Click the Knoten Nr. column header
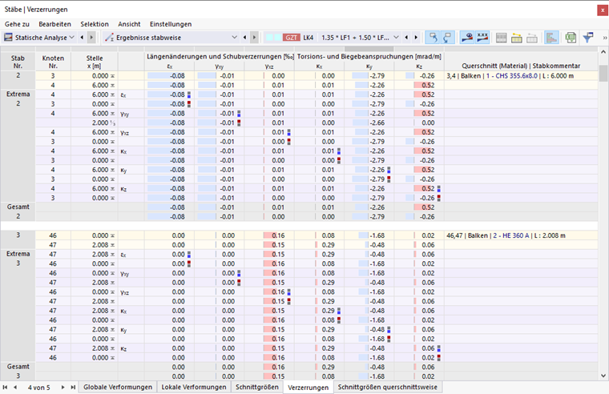The image size is (609, 394). tap(53, 62)
